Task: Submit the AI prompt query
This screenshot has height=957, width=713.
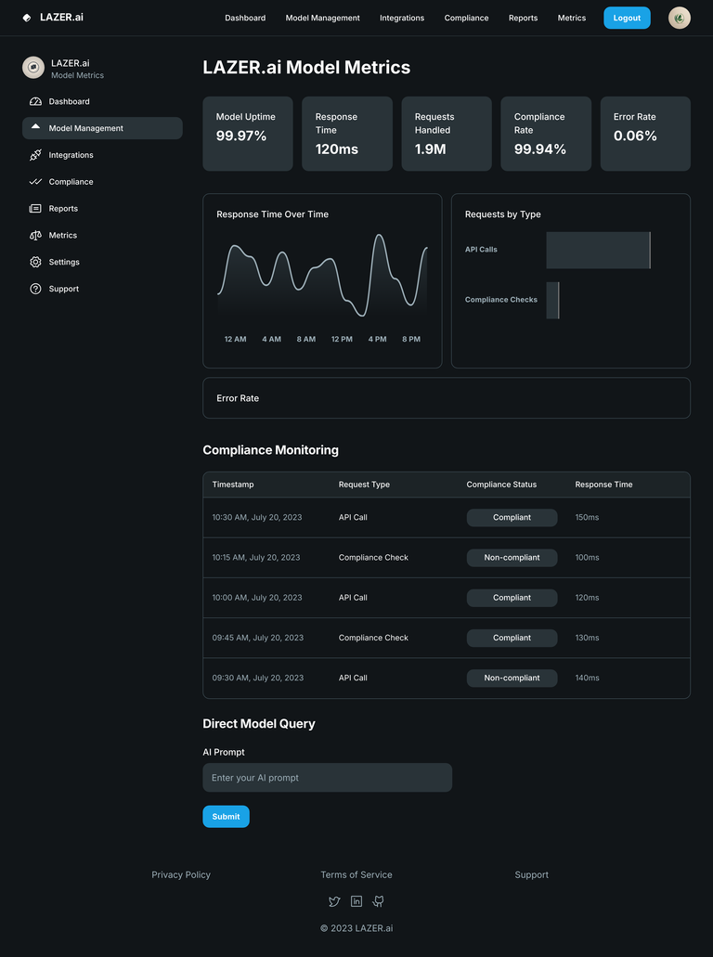Action: 226,816
